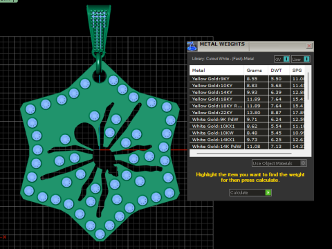Image resolution: width=332 pixels, height=249 pixels.
Task: Select the Yellow Gold:9KY row
Action: [247, 79]
